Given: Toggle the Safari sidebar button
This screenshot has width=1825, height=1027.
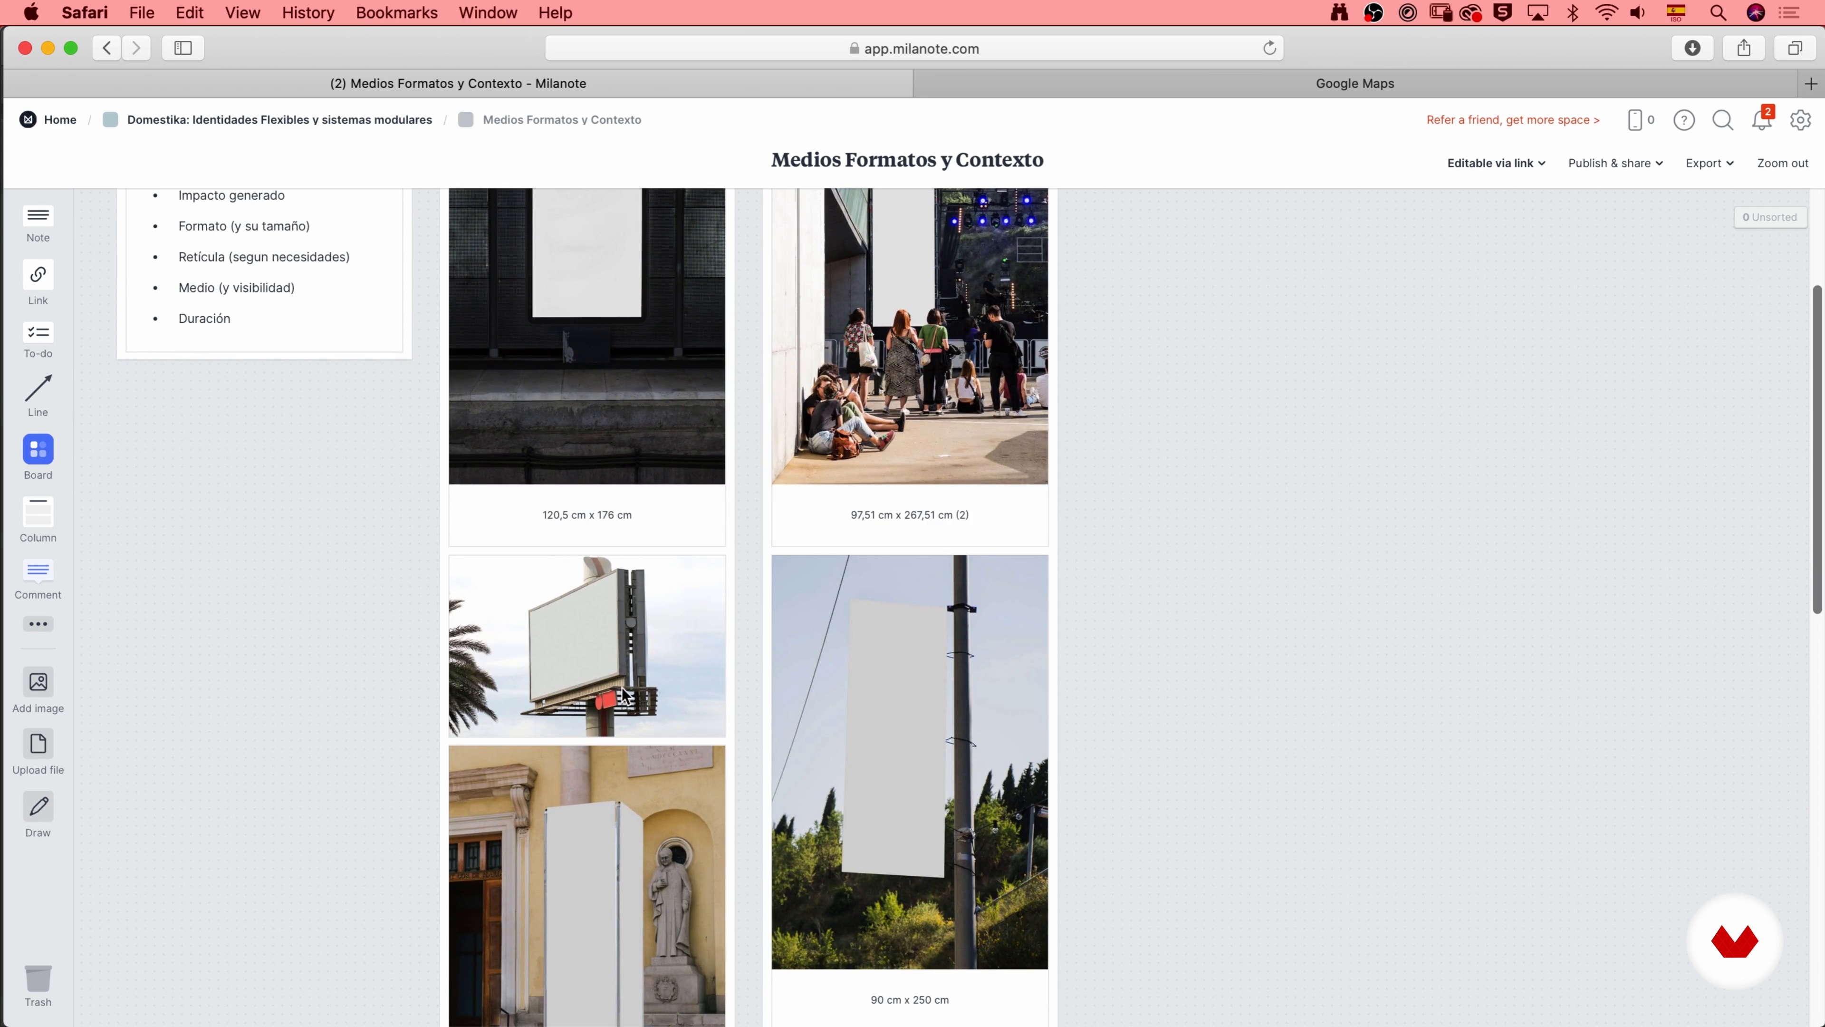Looking at the screenshot, I should 183,48.
